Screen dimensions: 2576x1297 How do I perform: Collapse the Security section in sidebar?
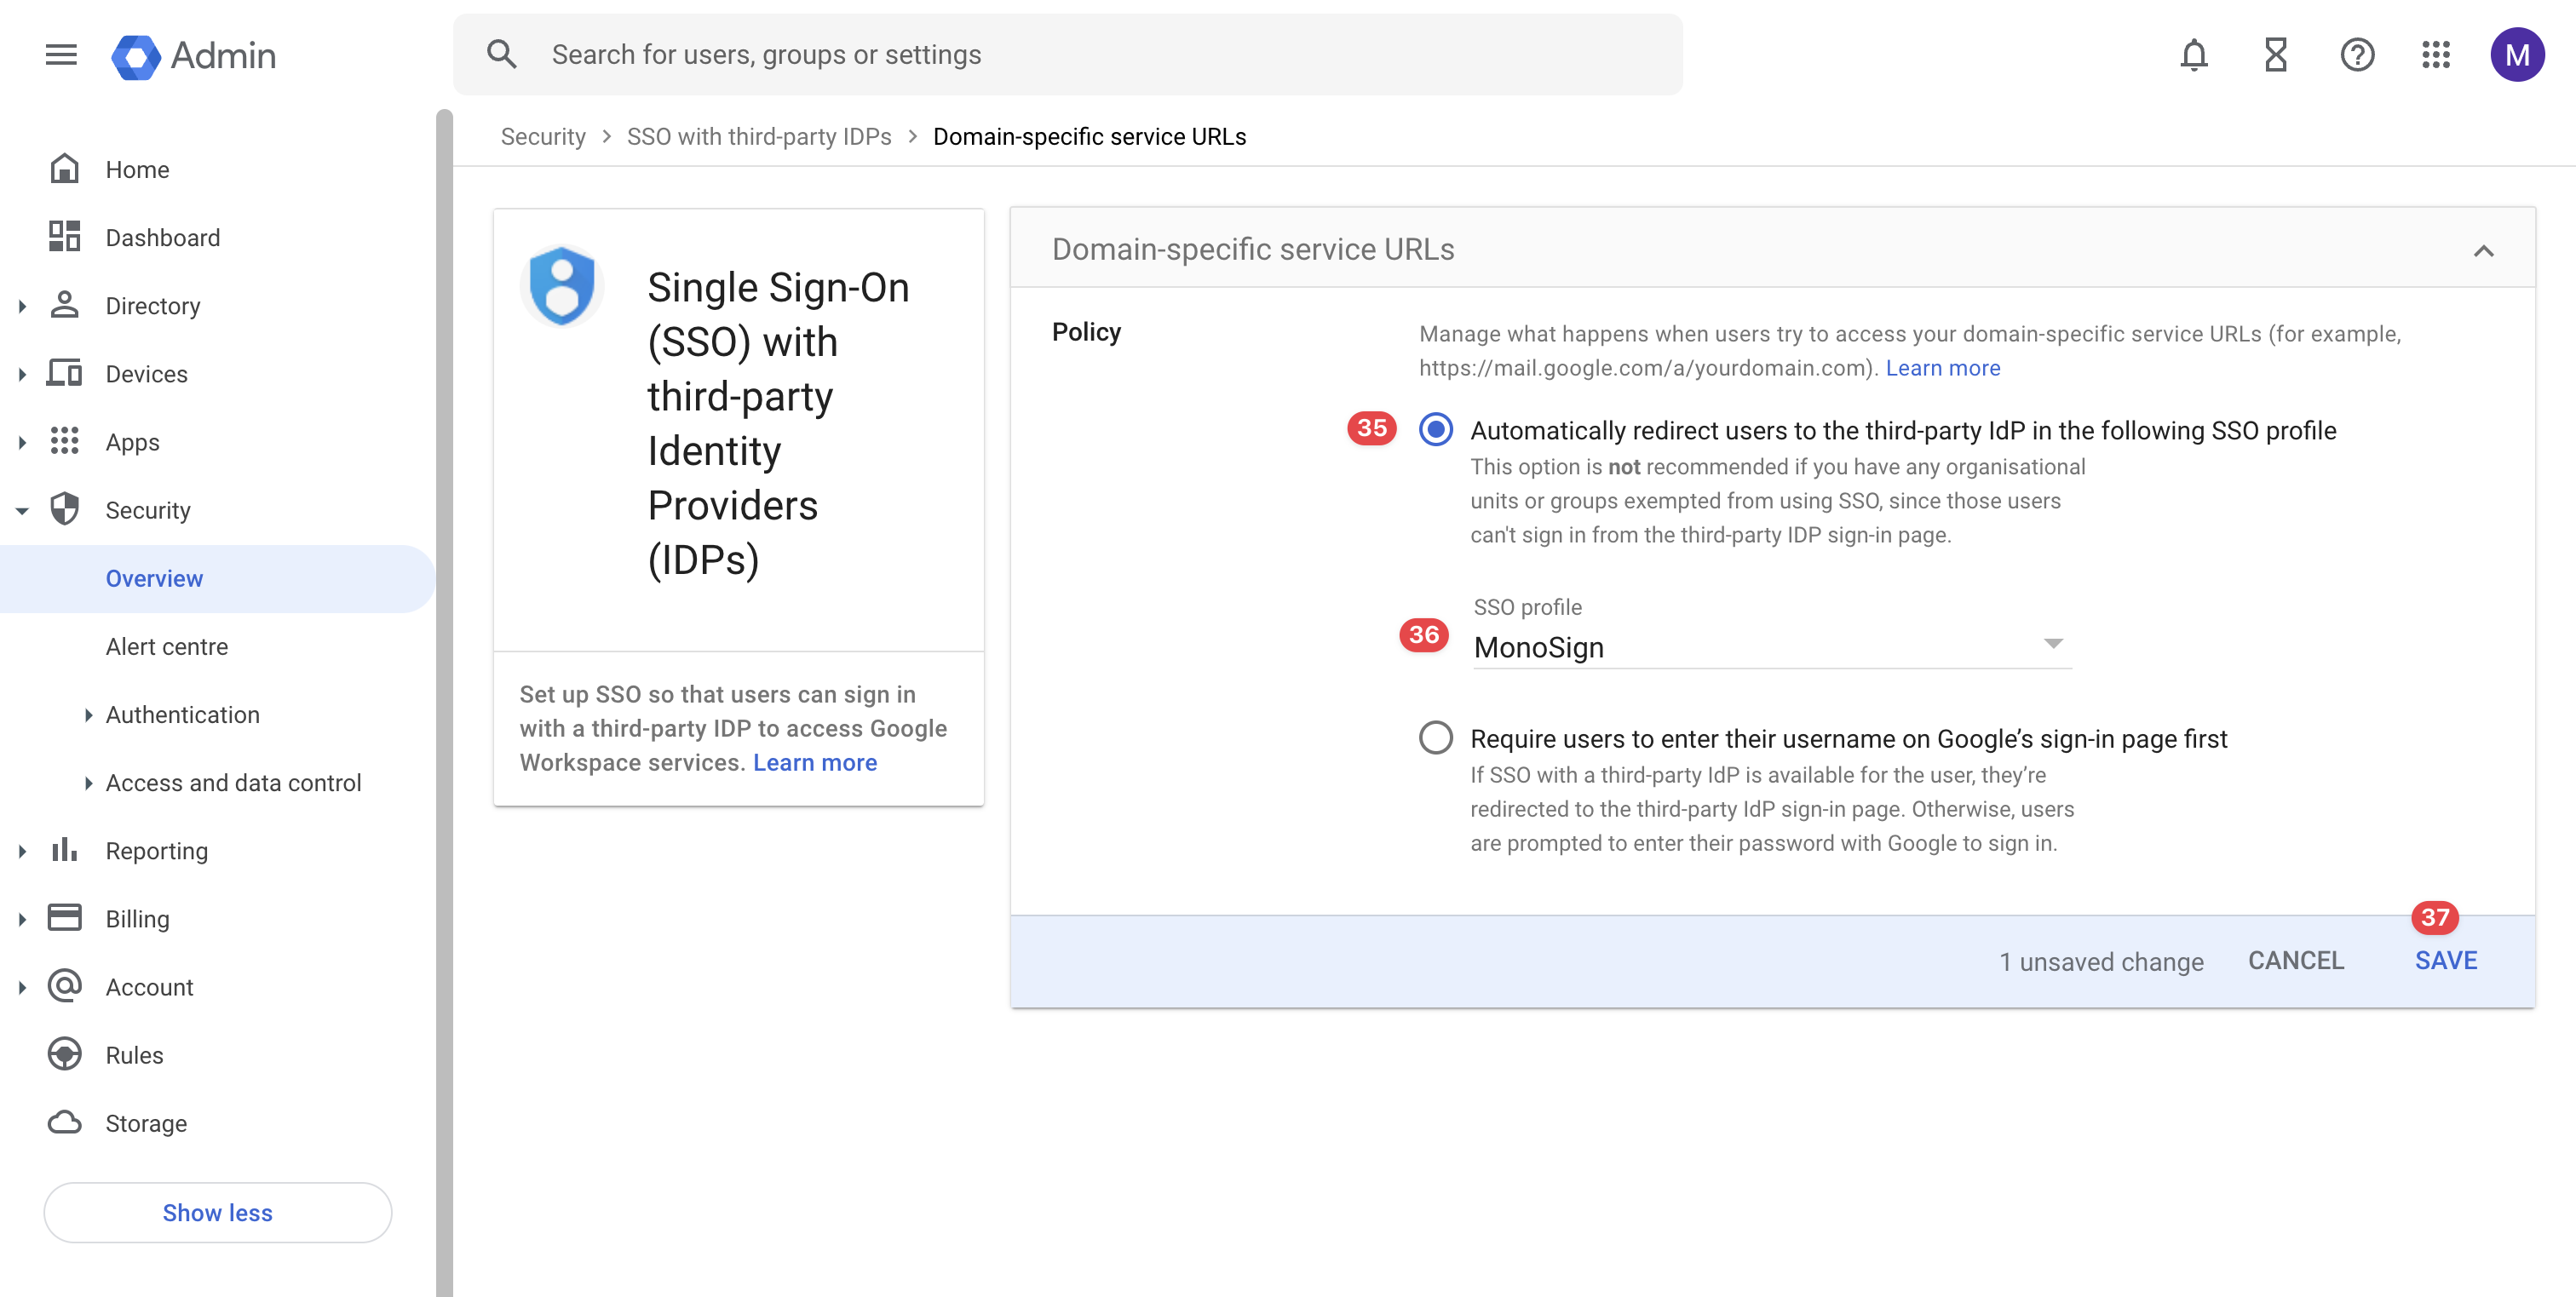(x=22, y=511)
